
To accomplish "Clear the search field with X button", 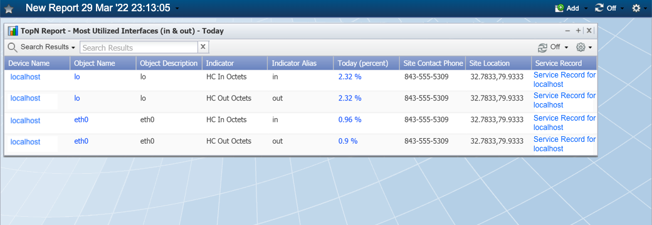I will [203, 47].
